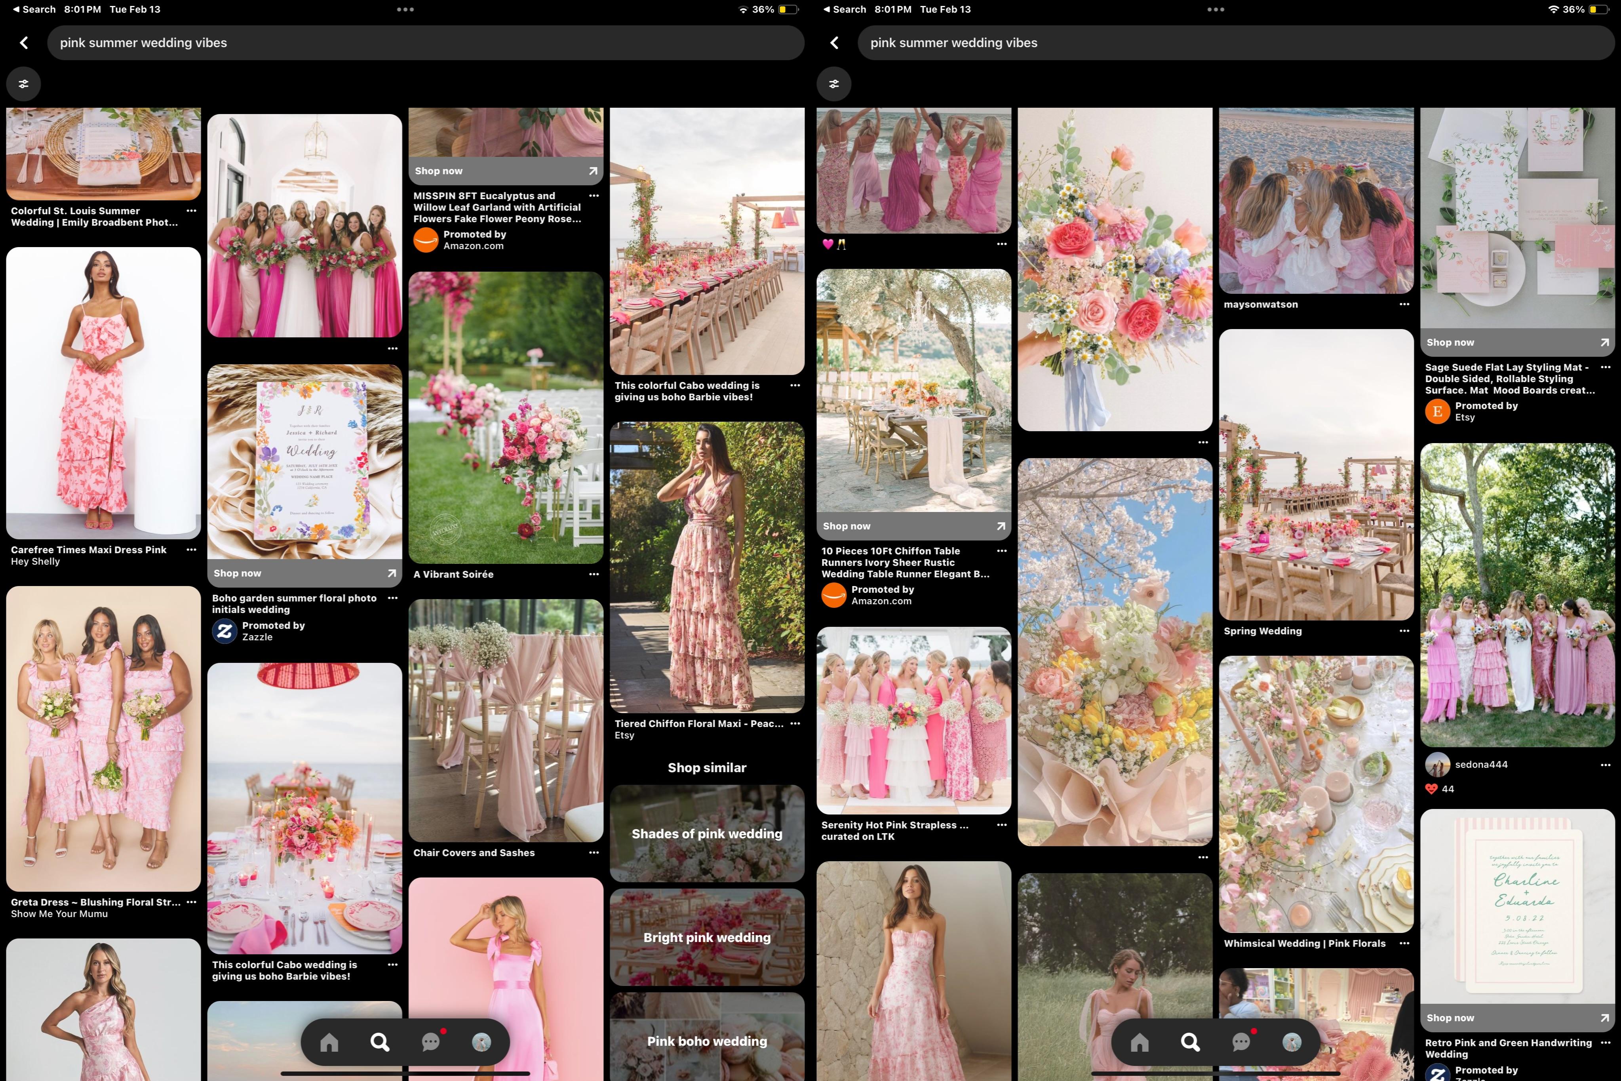
Task: Open more options for A Vibrant Soirée pin
Action: [594, 574]
